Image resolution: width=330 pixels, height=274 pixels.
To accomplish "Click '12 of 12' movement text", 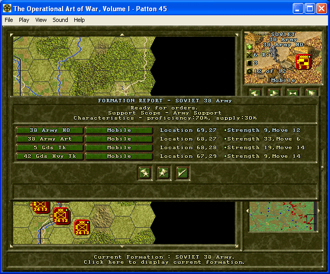I will click(270, 71).
